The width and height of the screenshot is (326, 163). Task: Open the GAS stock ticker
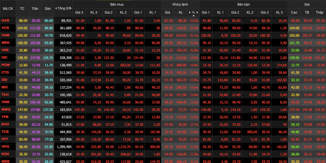(5, 21)
